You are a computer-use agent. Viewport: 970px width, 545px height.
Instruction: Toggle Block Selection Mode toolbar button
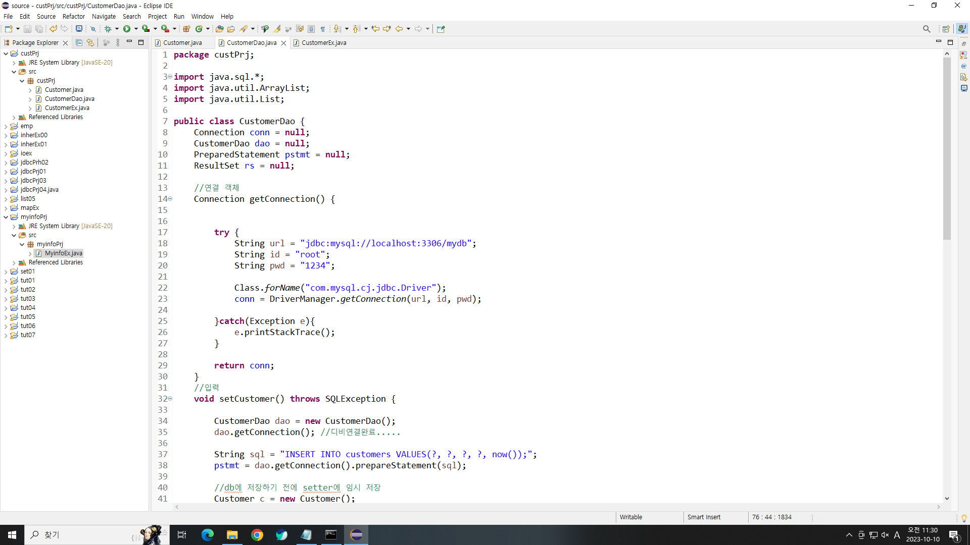click(x=311, y=29)
